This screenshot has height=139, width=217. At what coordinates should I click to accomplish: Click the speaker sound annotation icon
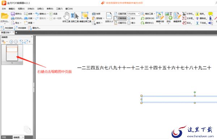tap(210, 23)
